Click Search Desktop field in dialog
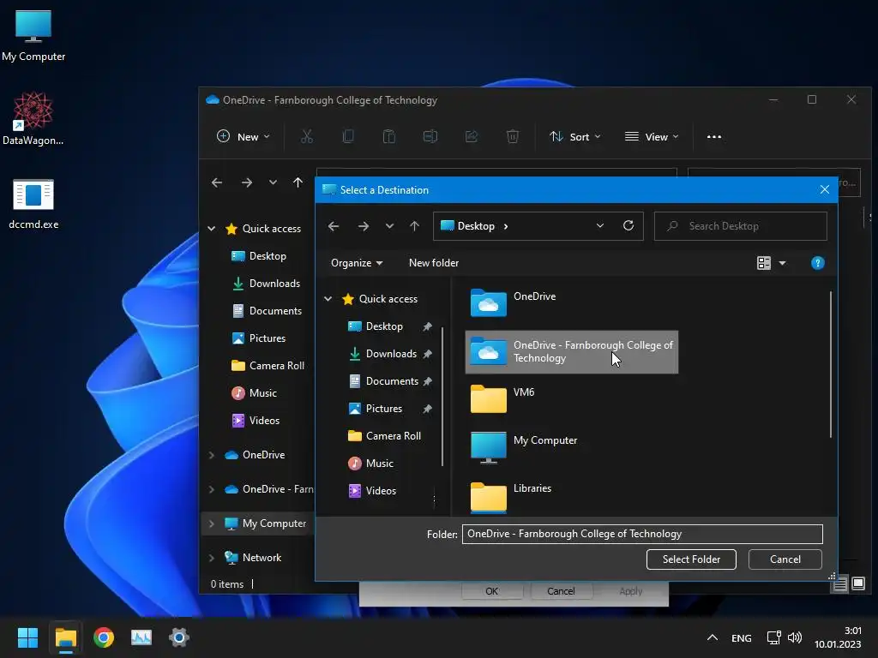 740,226
